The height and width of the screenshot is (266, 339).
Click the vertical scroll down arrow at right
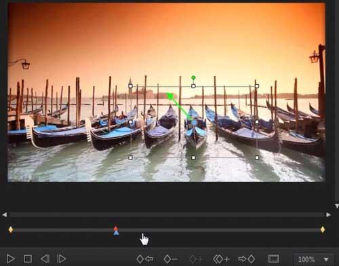[337, 206]
